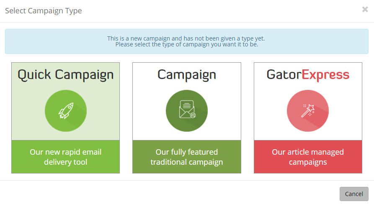The height and width of the screenshot is (204, 374).
Task: Click the "Select Campaign Type" dialog title
Action: tap(44, 11)
